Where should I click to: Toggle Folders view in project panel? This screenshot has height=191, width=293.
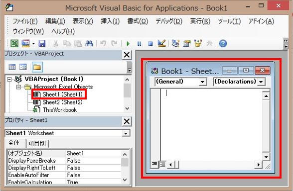point(37,67)
